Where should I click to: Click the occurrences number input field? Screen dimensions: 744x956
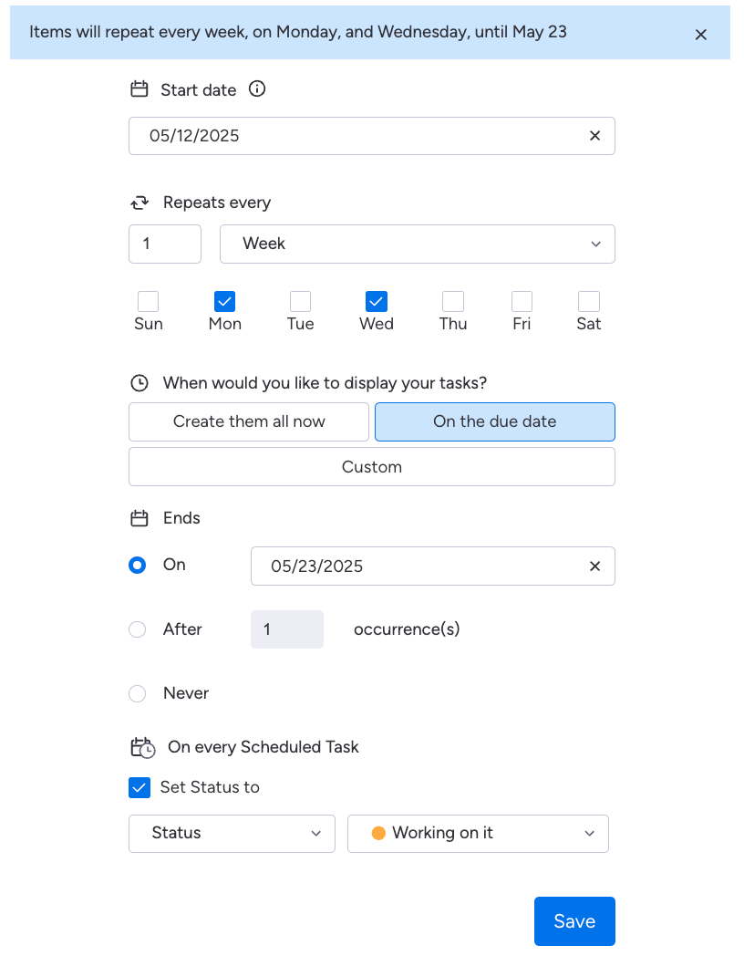[286, 629]
